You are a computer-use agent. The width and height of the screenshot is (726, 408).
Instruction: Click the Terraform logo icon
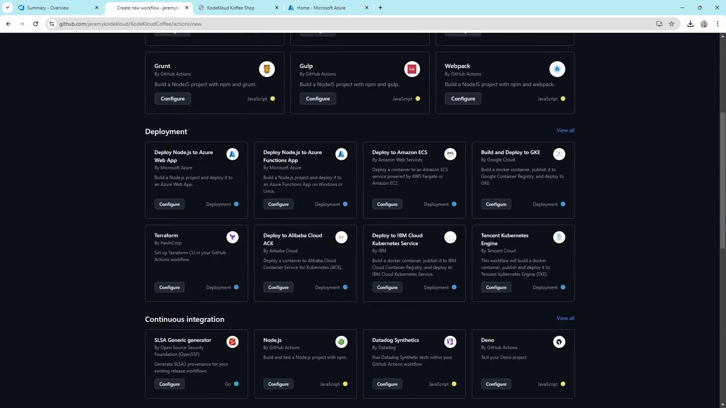coord(232,237)
